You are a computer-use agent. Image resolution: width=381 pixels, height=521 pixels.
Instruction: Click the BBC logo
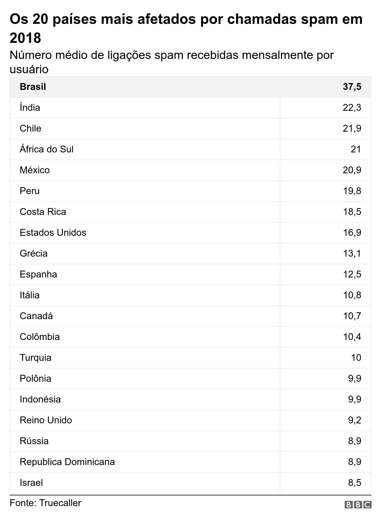click(358, 505)
